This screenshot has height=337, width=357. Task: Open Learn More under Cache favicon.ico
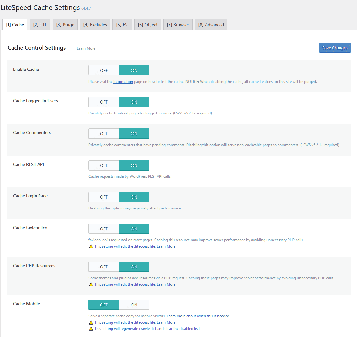pos(166,246)
